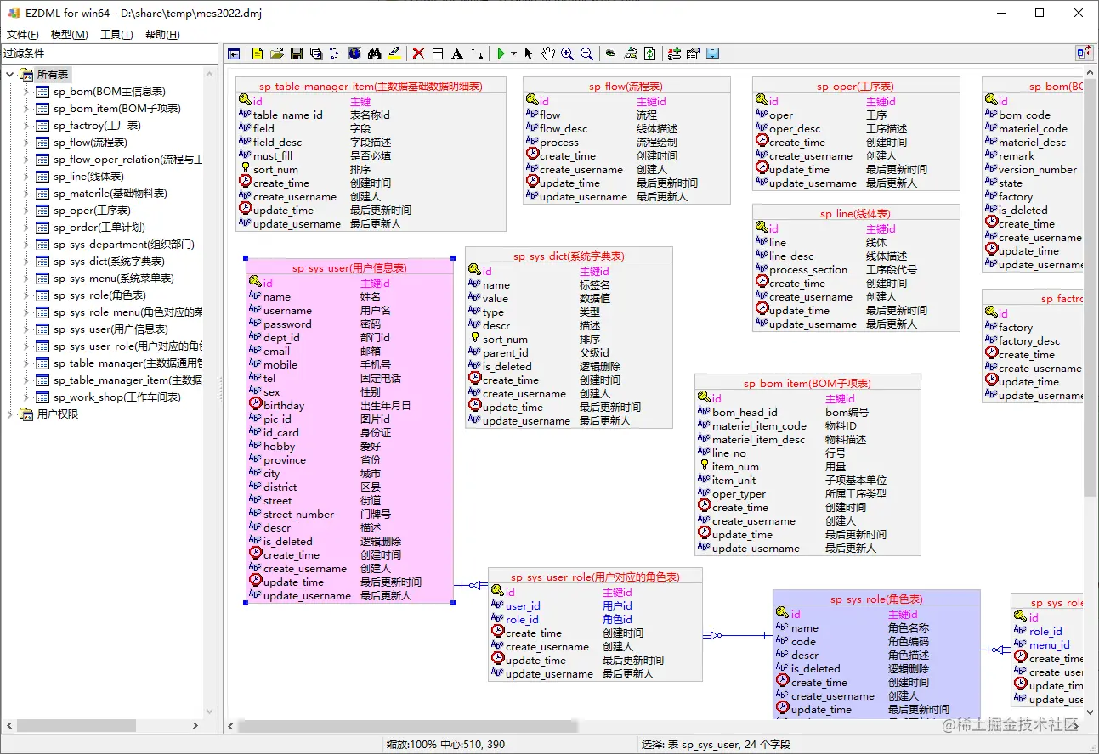Open the Find tool (binoculars icon)

pyautogui.click(x=374, y=53)
